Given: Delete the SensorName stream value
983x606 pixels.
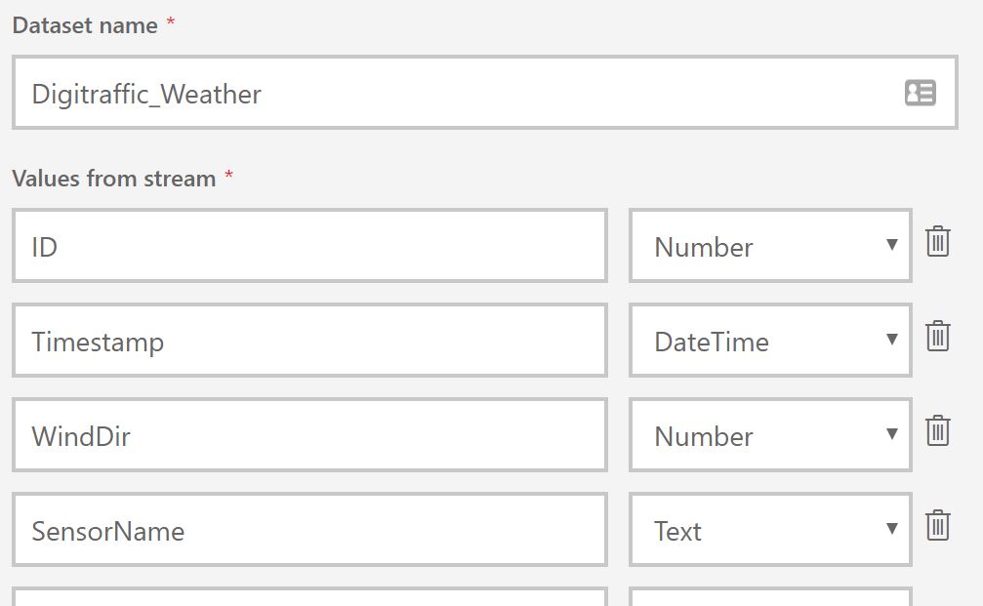Looking at the screenshot, I should point(937,525).
